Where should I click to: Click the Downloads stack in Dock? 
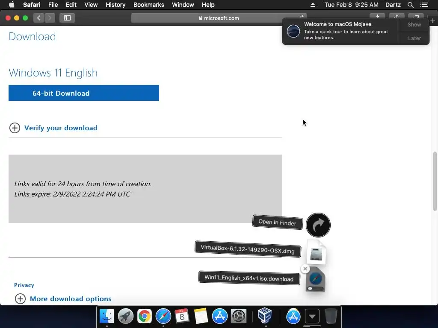pos(312,316)
